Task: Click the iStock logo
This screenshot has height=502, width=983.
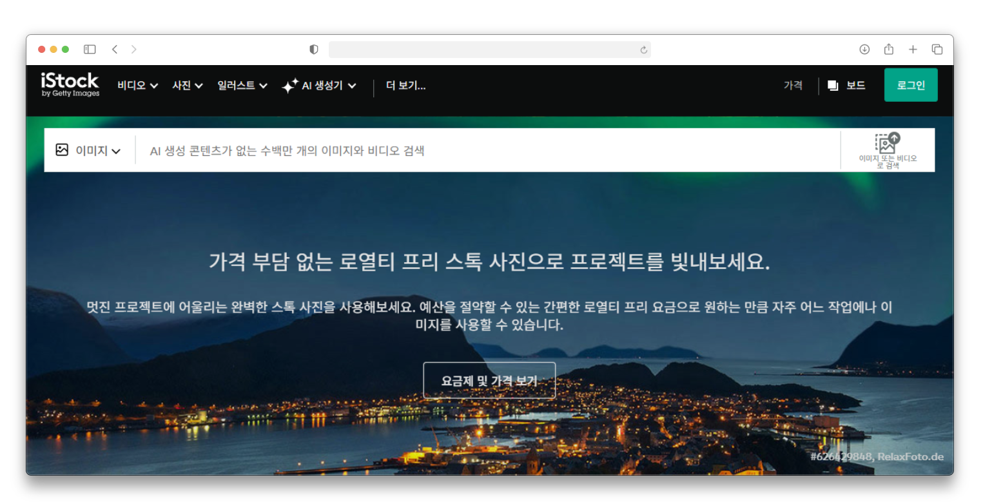Action: [68, 84]
